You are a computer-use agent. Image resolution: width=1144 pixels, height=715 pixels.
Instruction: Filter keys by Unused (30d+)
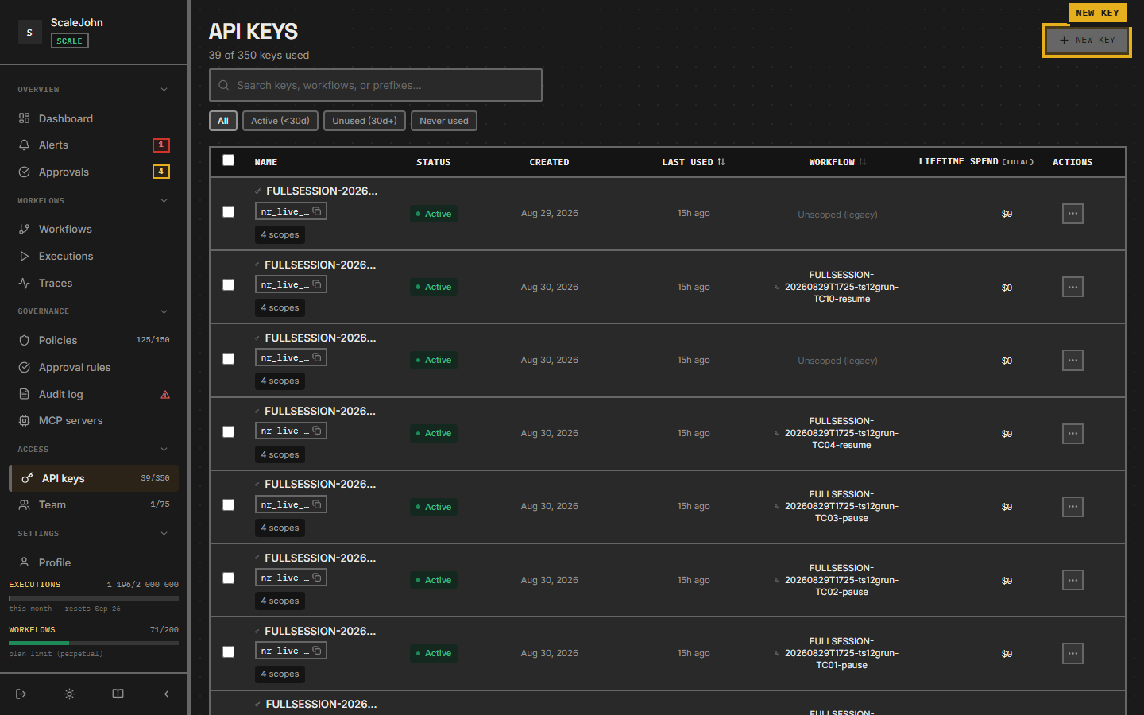click(x=365, y=121)
